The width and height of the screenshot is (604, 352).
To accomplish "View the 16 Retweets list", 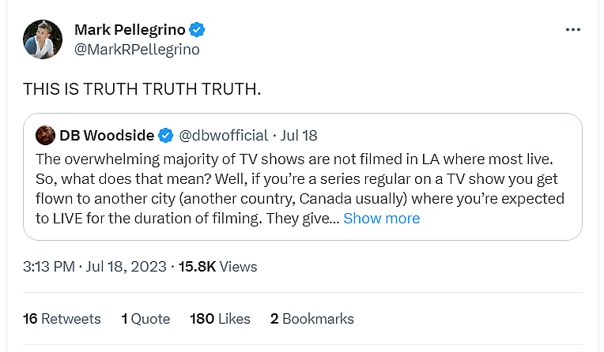I will [62, 319].
